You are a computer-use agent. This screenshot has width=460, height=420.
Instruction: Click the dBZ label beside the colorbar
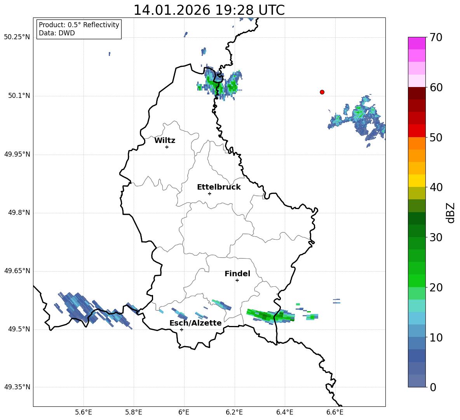tap(451, 213)
